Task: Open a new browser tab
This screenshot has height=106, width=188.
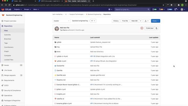Action: (93, 1)
